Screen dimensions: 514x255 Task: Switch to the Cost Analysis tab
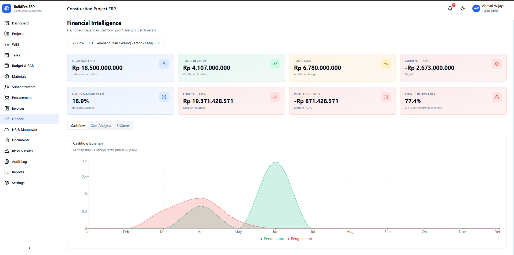[x=101, y=125]
